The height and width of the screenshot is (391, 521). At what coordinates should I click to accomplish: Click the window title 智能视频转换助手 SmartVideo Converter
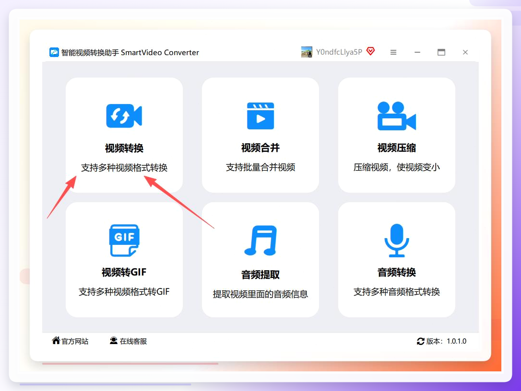pyautogui.click(x=130, y=52)
